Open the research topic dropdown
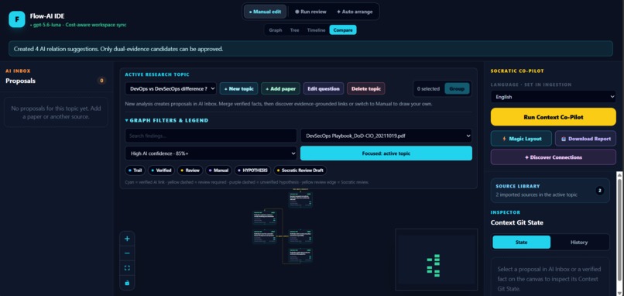The width and height of the screenshot is (624, 296). tap(171, 89)
